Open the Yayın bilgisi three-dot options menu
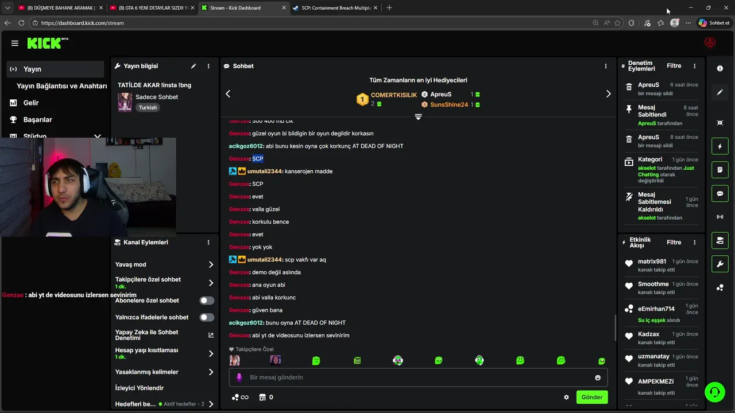 click(208, 66)
